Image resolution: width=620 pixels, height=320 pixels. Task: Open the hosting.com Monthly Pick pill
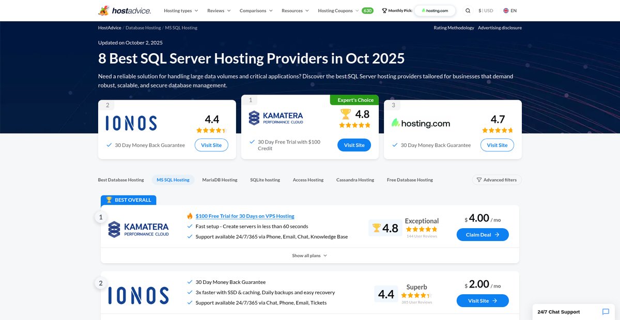tap(435, 10)
